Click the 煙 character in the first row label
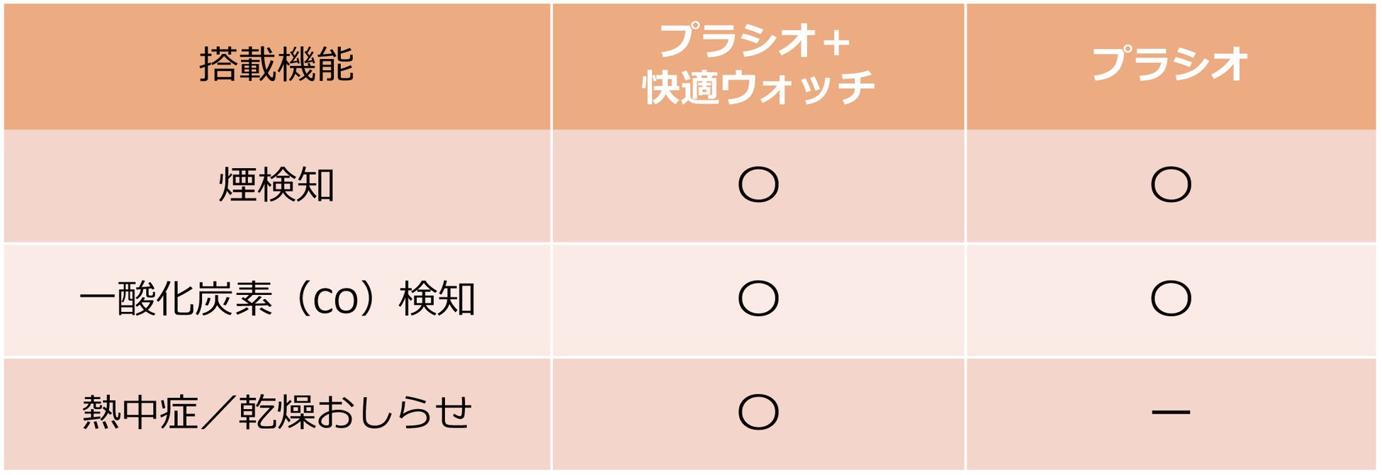This screenshot has height=475, width=1382. coord(237,185)
